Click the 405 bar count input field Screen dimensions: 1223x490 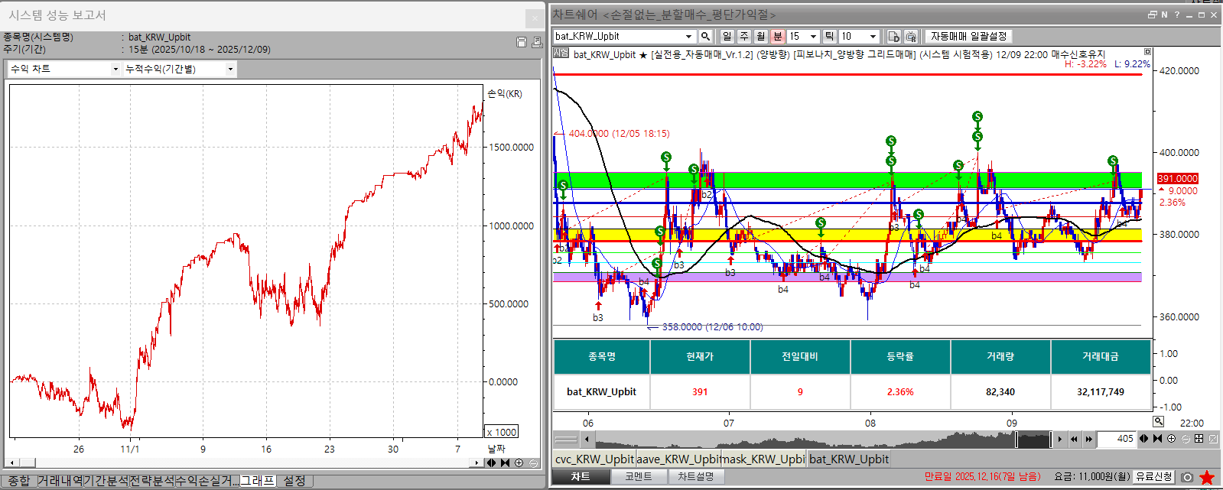click(1117, 439)
